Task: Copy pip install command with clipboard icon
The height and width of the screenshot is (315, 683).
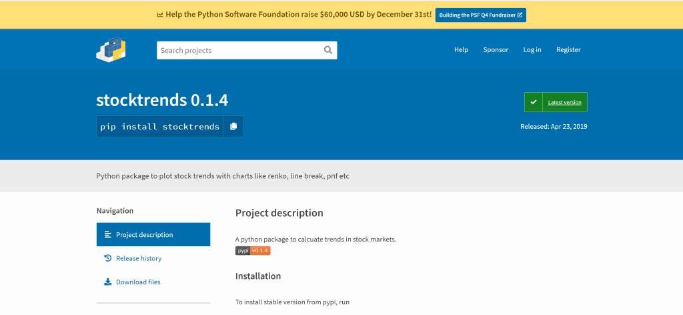Action: click(x=233, y=126)
